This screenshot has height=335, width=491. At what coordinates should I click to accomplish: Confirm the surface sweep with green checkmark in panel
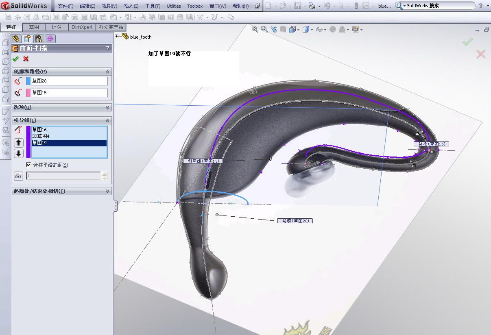(15, 59)
